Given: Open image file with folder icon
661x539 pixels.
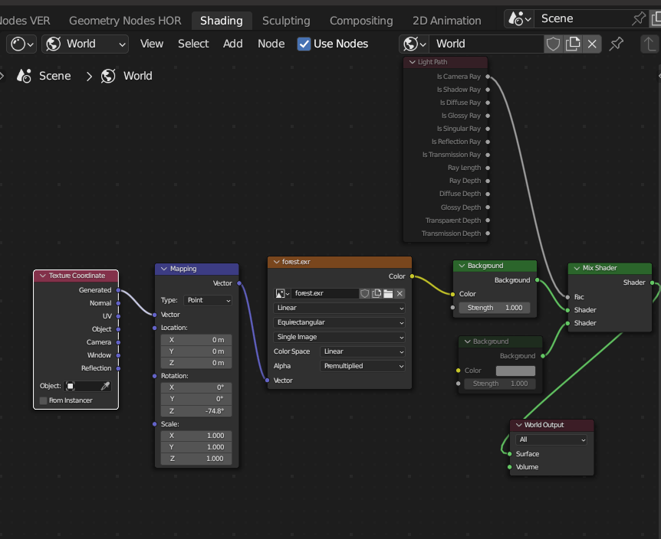Looking at the screenshot, I should (388, 293).
